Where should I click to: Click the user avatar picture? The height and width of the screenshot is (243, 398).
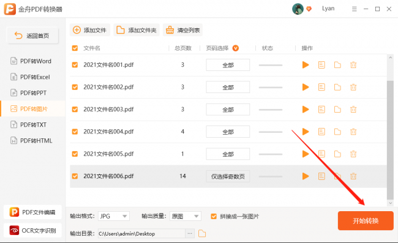pos(298,9)
